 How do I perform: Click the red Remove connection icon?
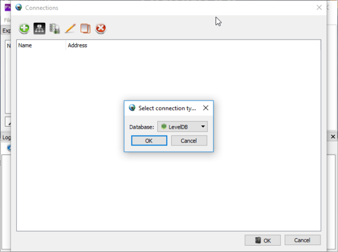click(100, 28)
